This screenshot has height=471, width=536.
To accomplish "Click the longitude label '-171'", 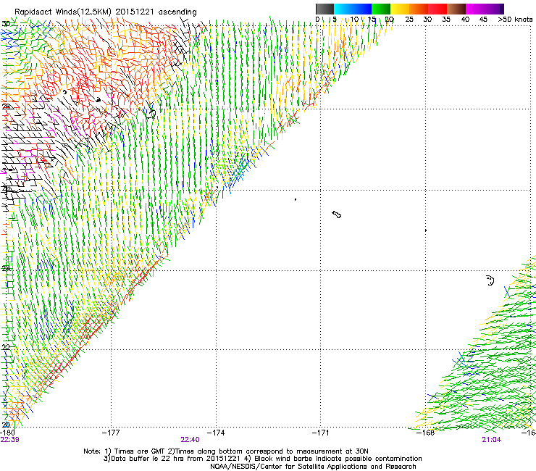I will tap(321, 433).
